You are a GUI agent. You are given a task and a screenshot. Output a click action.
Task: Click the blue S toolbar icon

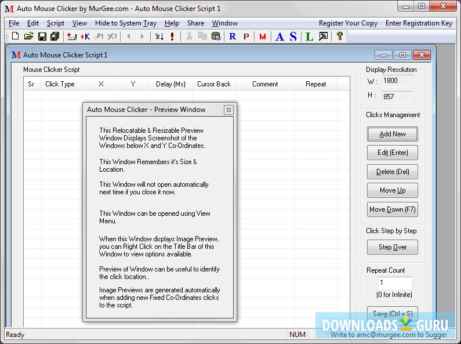pyautogui.click(x=293, y=37)
